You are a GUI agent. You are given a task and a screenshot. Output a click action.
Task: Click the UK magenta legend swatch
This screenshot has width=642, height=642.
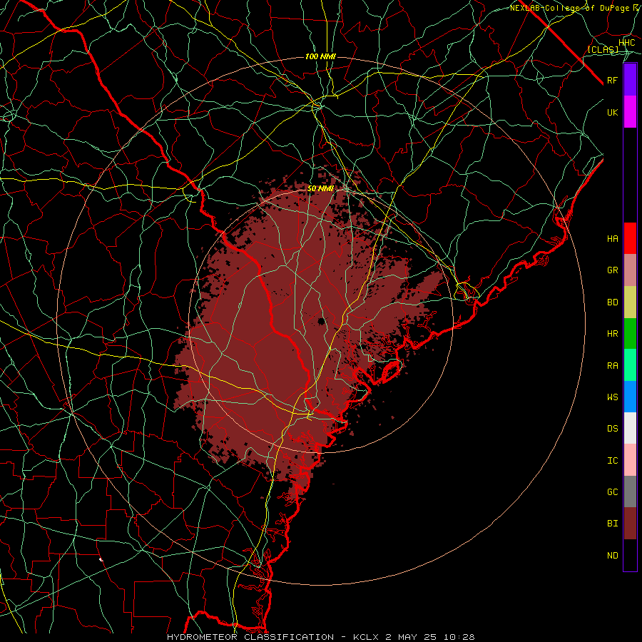[630, 112]
